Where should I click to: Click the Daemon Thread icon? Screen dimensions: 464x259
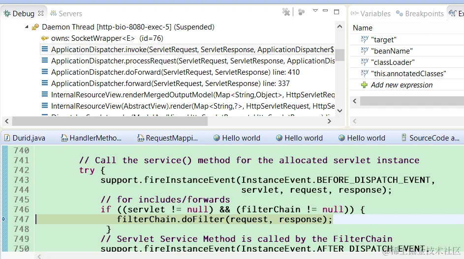(35, 27)
